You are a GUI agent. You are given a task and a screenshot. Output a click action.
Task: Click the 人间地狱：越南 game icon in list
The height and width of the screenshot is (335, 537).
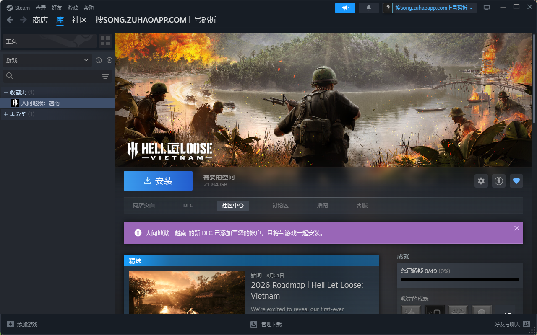tap(15, 103)
